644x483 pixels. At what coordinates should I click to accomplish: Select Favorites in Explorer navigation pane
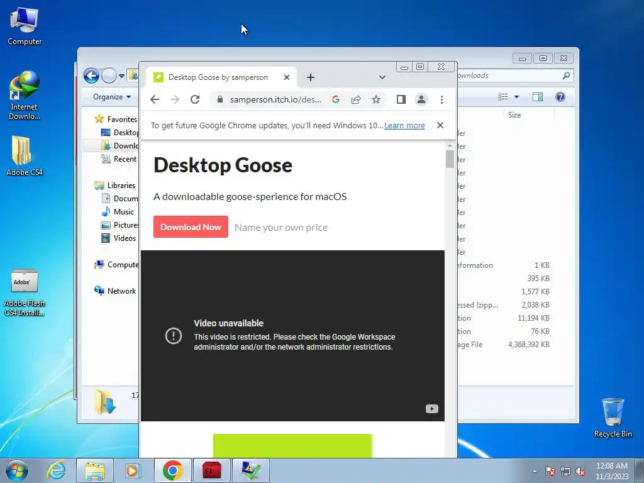(x=116, y=119)
